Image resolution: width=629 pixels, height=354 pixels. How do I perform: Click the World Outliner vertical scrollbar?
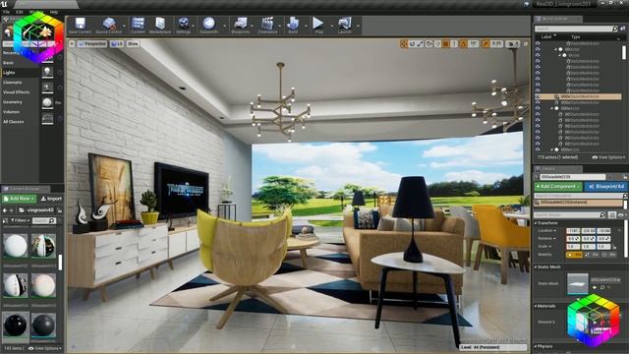[x=624, y=52]
